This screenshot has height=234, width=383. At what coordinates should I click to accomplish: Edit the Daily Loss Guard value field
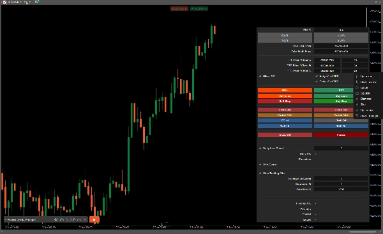click(341, 148)
